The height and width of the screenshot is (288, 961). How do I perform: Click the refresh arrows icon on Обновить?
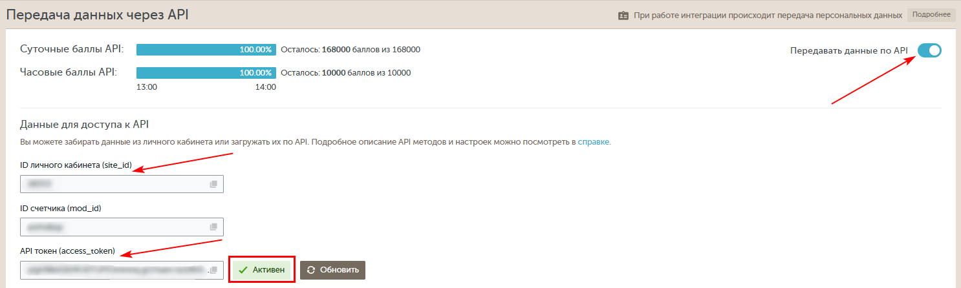(x=312, y=270)
